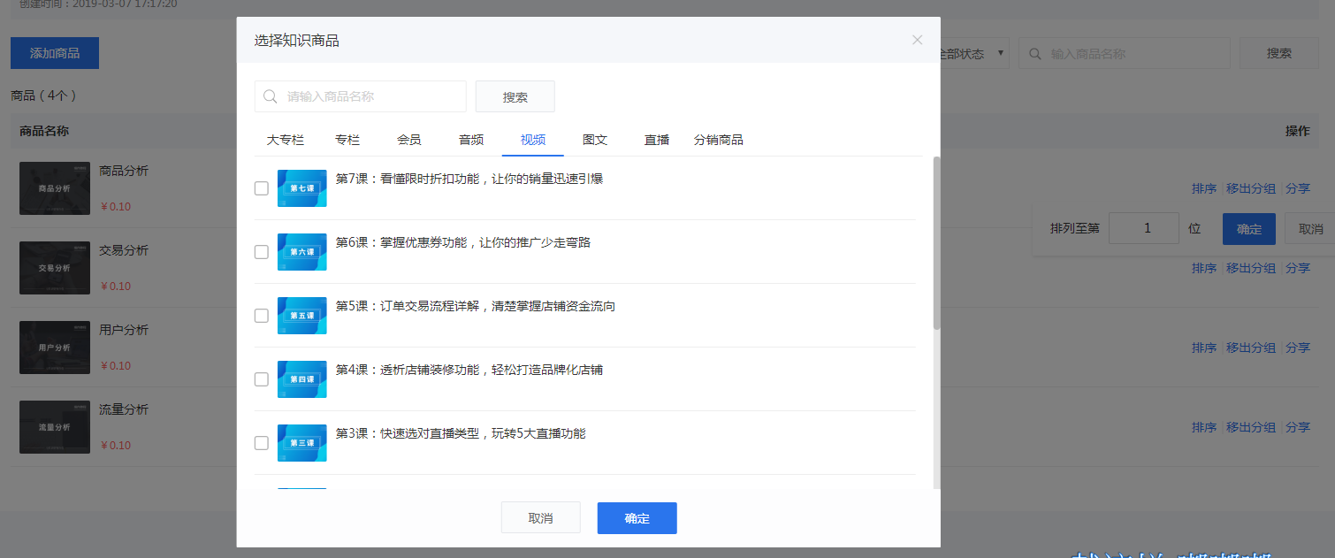
Task: Click the dialog's 搜索 button
Action: (x=515, y=97)
